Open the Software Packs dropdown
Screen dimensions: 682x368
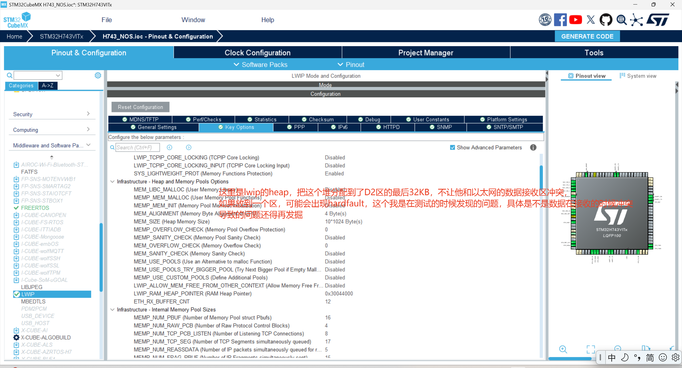coord(260,65)
